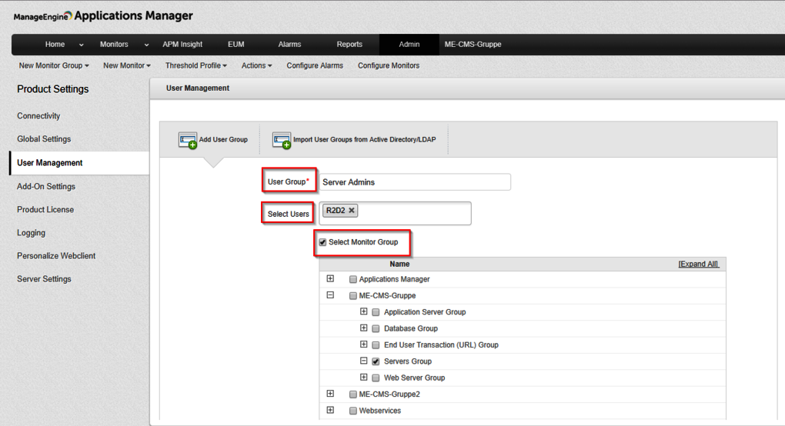Check the Database Group checkbox
Viewport: 785px width, 426px height.
click(376, 328)
